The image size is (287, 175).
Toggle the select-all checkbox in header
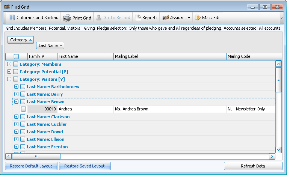coord(16,56)
